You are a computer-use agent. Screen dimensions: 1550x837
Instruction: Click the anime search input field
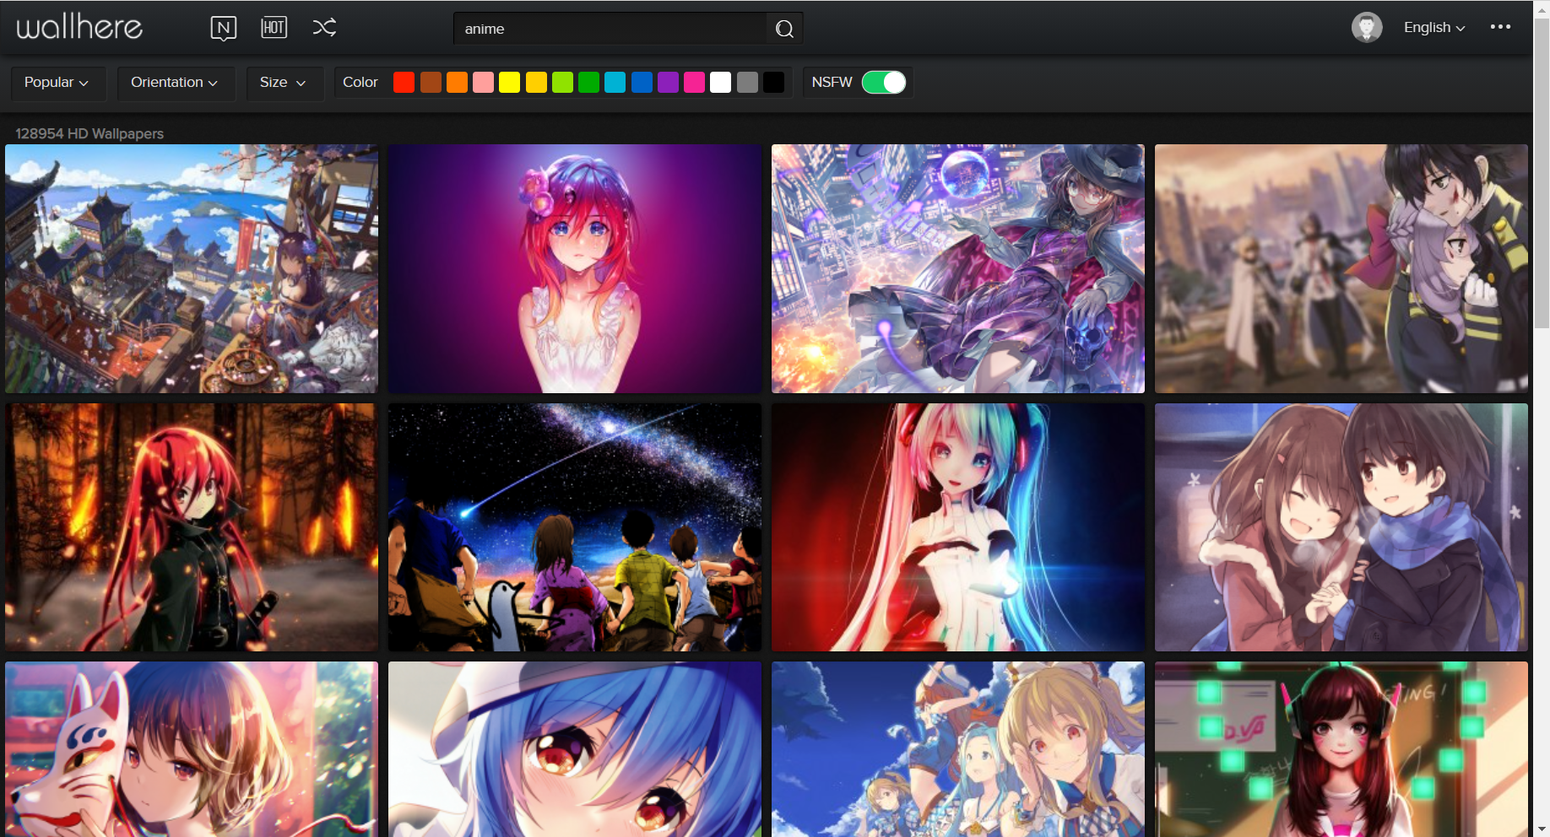click(x=610, y=29)
